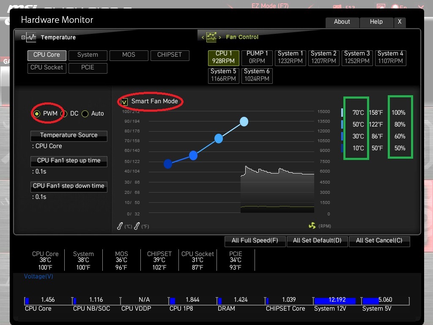Open the About menu
The width and height of the screenshot is (433, 325).
(342, 22)
